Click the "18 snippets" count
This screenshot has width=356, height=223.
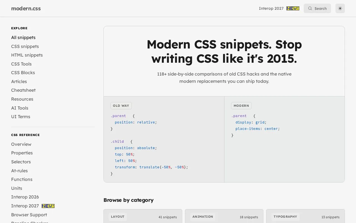[249, 217]
